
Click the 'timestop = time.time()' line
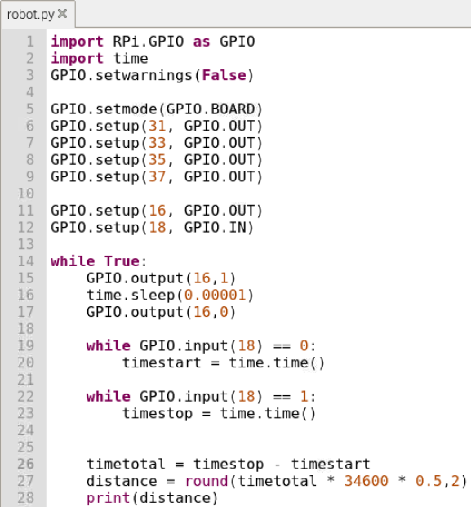click(x=220, y=414)
